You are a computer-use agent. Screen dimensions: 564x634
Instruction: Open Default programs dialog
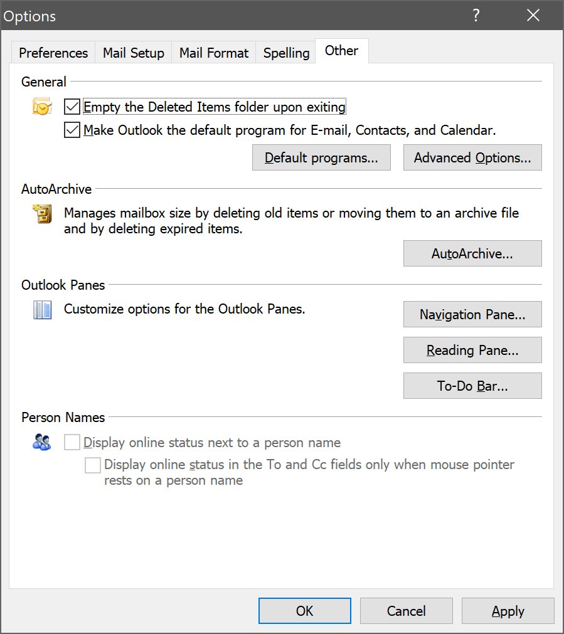321,157
